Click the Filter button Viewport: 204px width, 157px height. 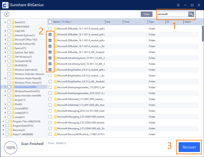coord(147,14)
